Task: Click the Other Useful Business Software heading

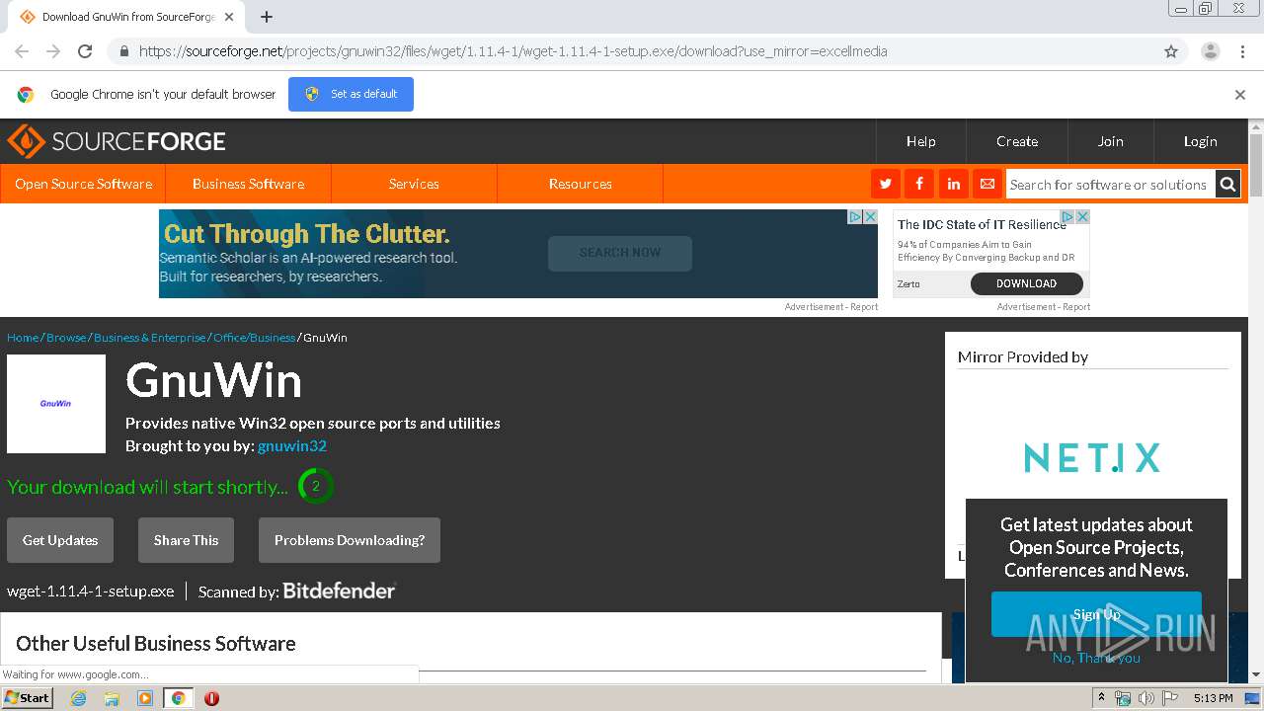Action: click(156, 644)
